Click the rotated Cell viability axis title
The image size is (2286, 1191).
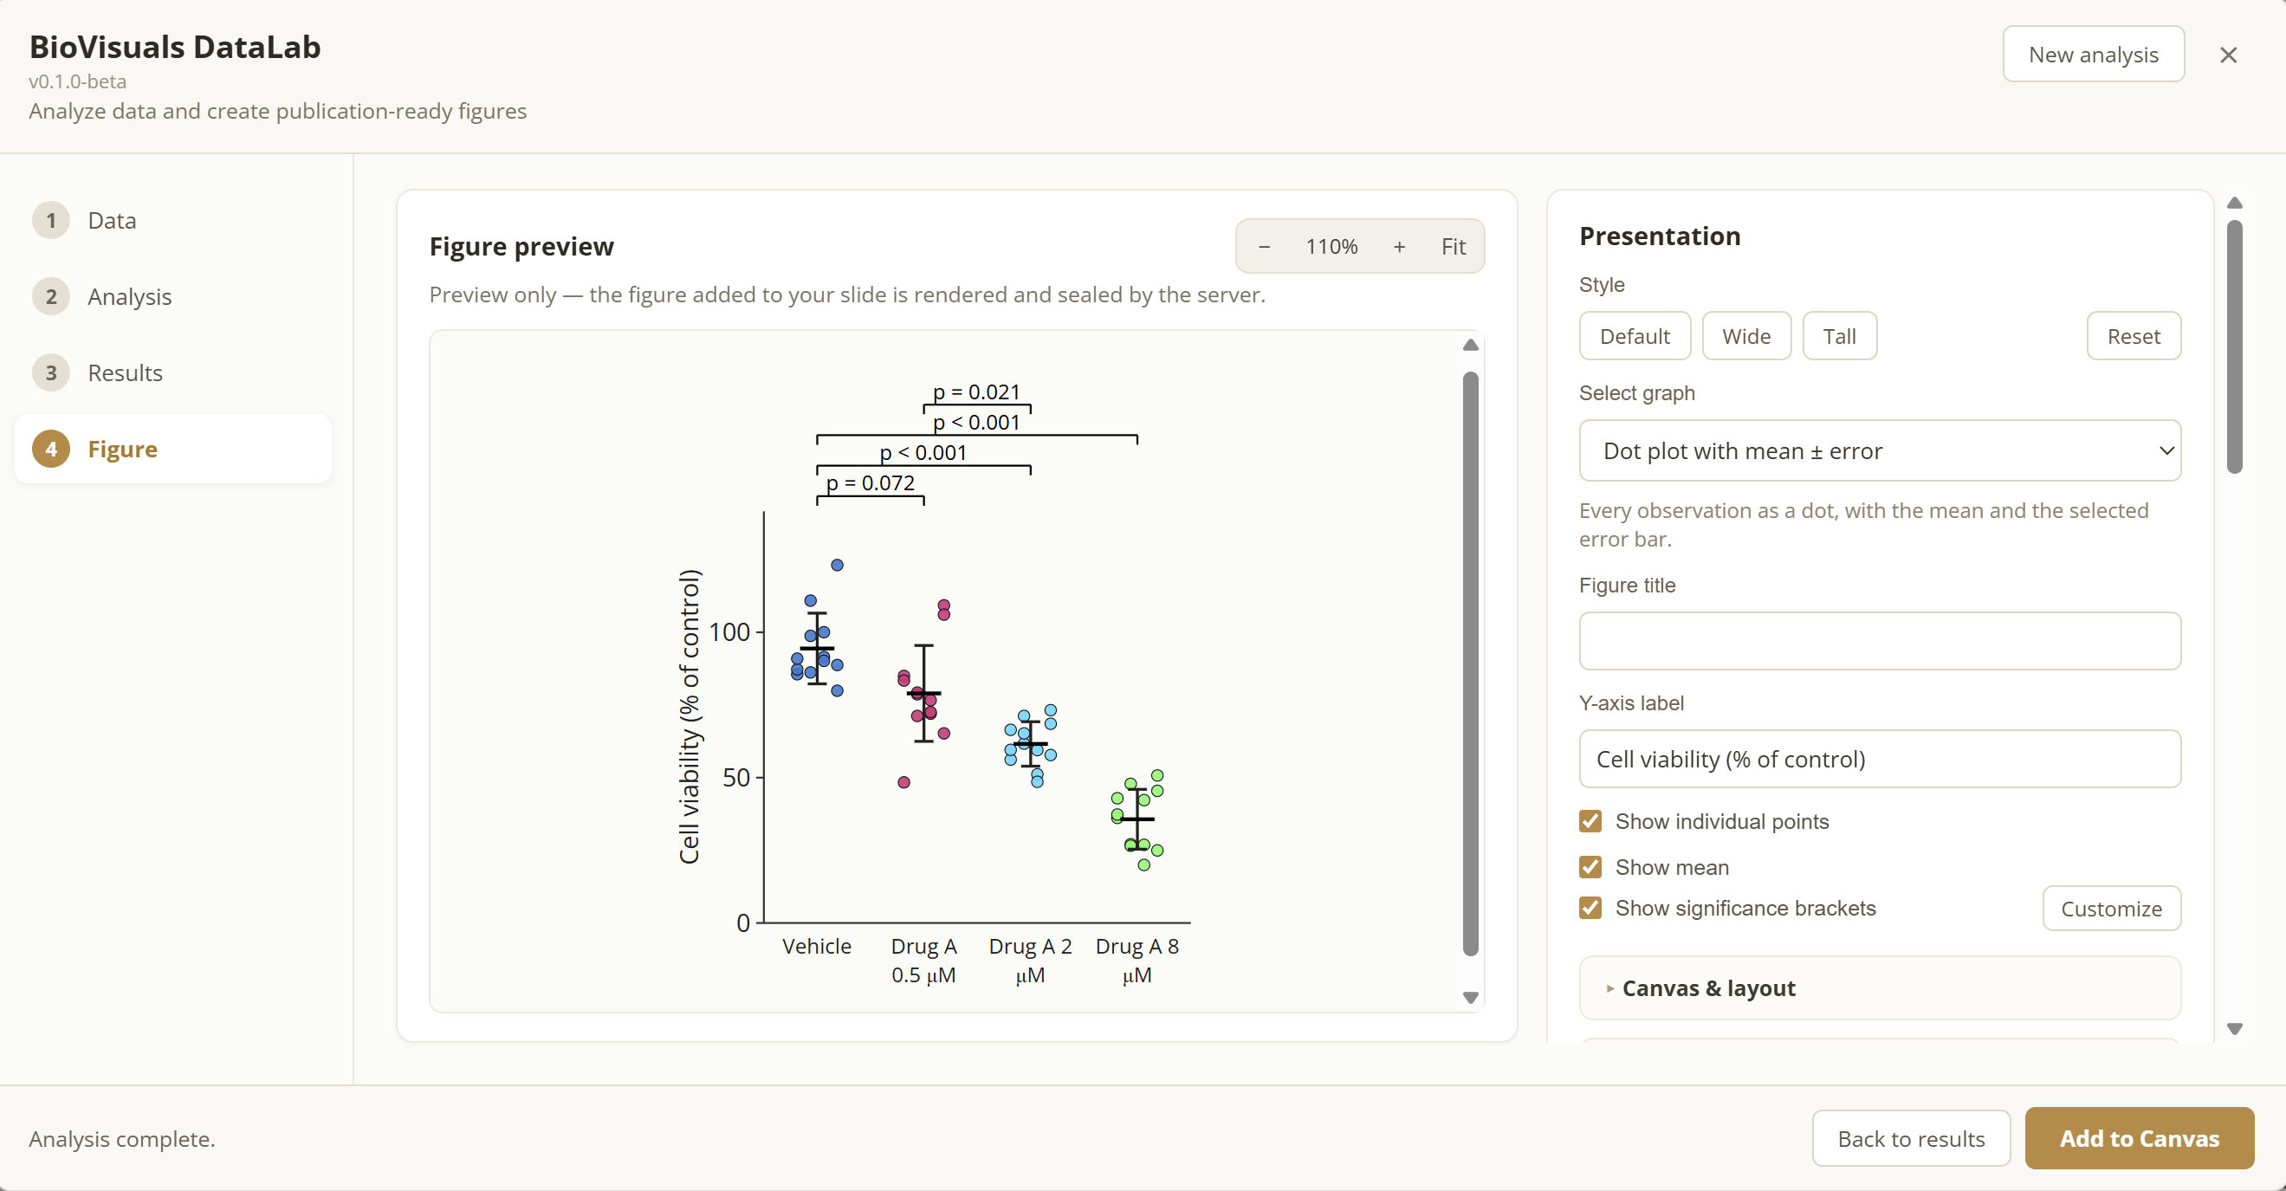[690, 716]
